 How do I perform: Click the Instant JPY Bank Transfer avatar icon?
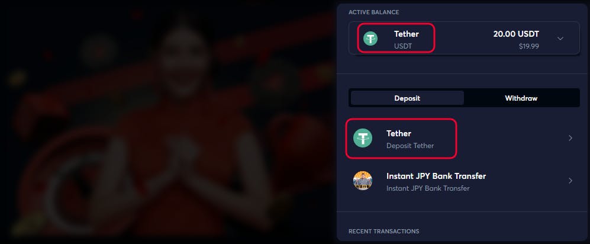(362, 181)
